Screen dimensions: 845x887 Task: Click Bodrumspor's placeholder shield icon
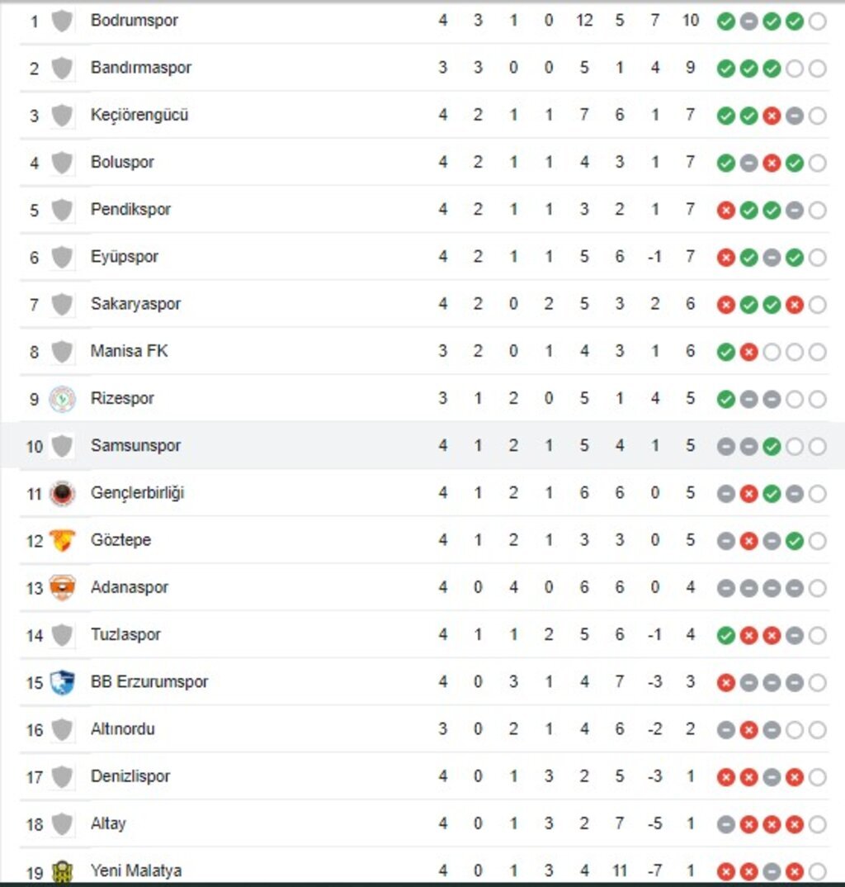point(62,21)
